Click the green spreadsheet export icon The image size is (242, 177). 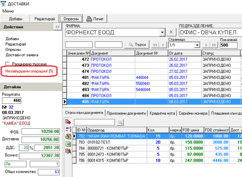(x=68, y=144)
